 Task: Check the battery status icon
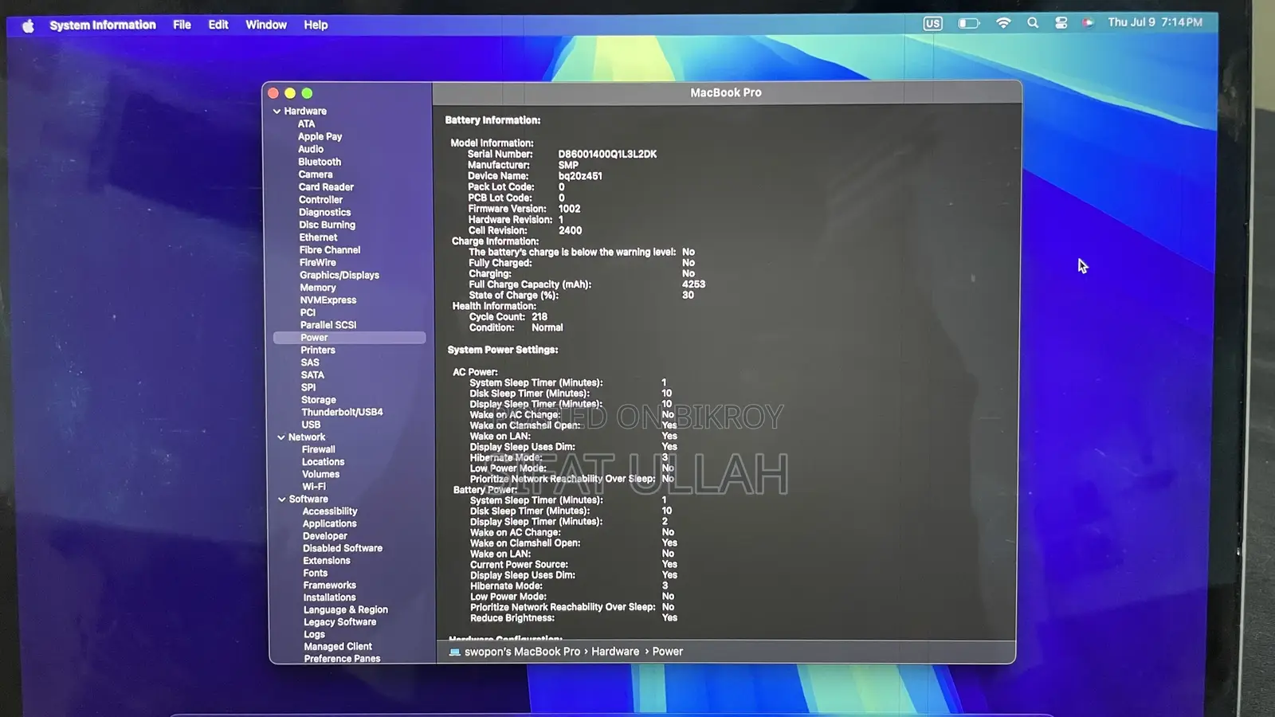click(x=968, y=23)
